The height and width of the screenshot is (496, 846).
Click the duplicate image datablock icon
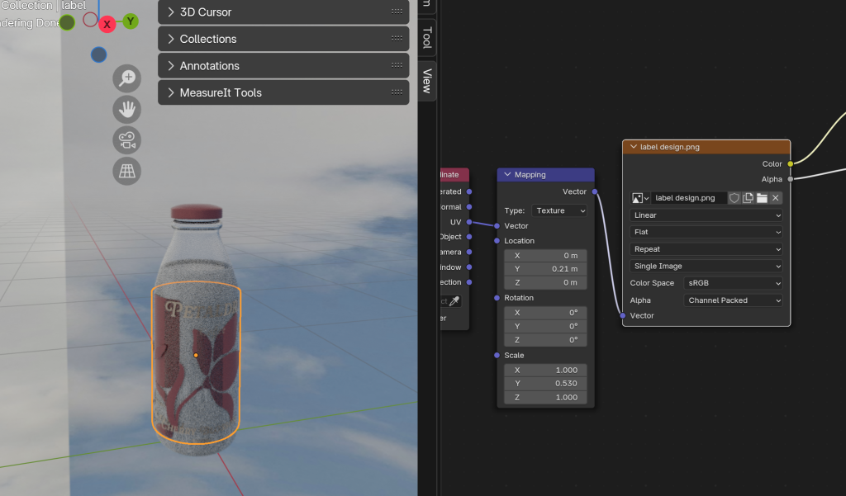(x=748, y=198)
